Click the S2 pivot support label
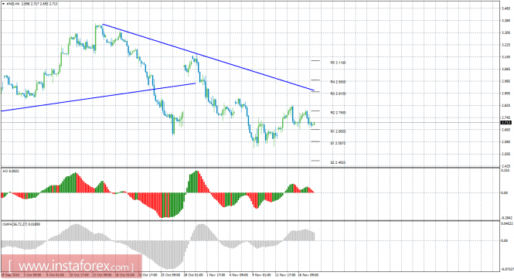This screenshot has height=279, width=514. [x=338, y=162]
